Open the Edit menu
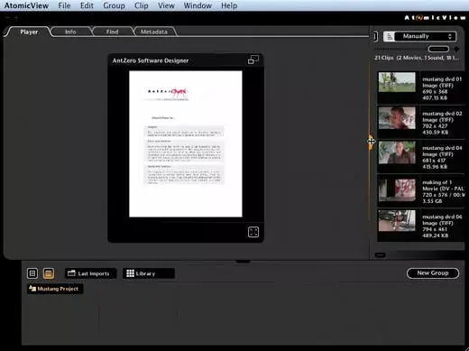 [87, 5]
